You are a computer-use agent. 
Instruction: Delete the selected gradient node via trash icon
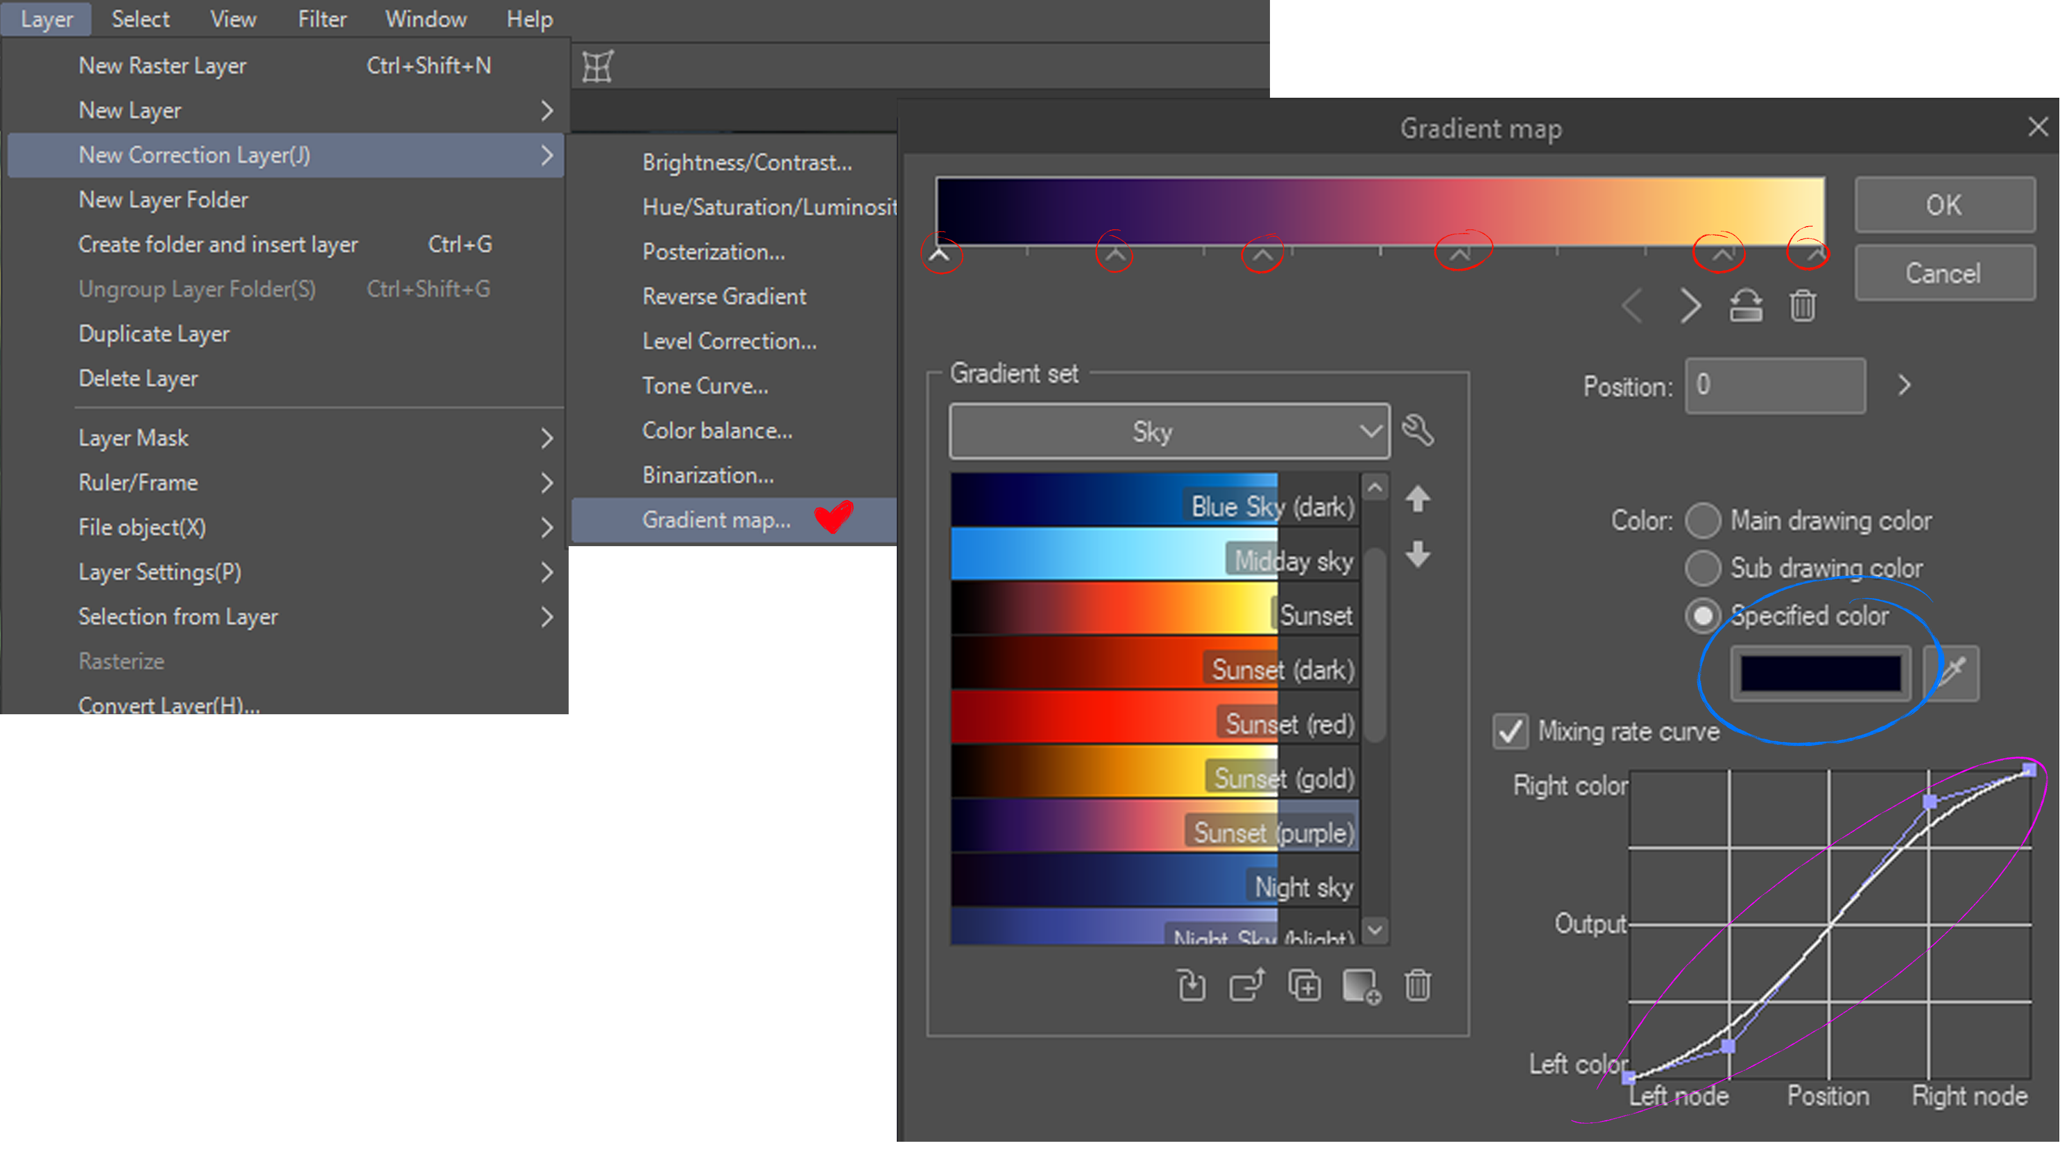pos(1803,306)
